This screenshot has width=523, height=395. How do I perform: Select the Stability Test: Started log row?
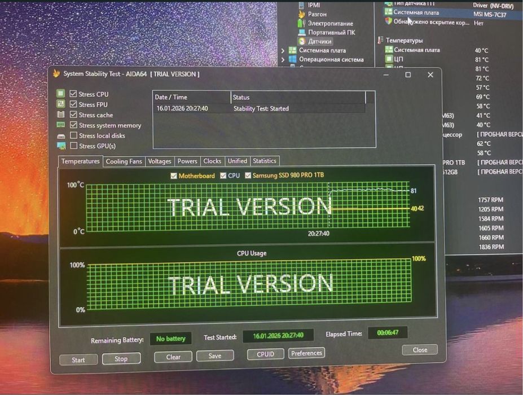click(x=260, y=108)
